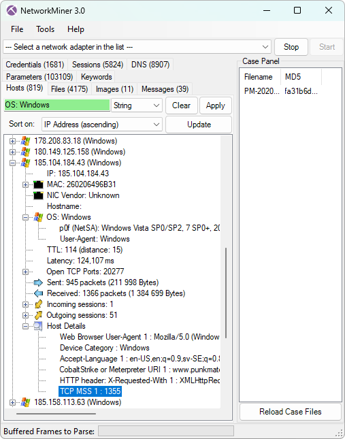Viewport: 345px width, 439px height.
Task: Click the NetworkMiner app logo icon
Action: (12, 11)
